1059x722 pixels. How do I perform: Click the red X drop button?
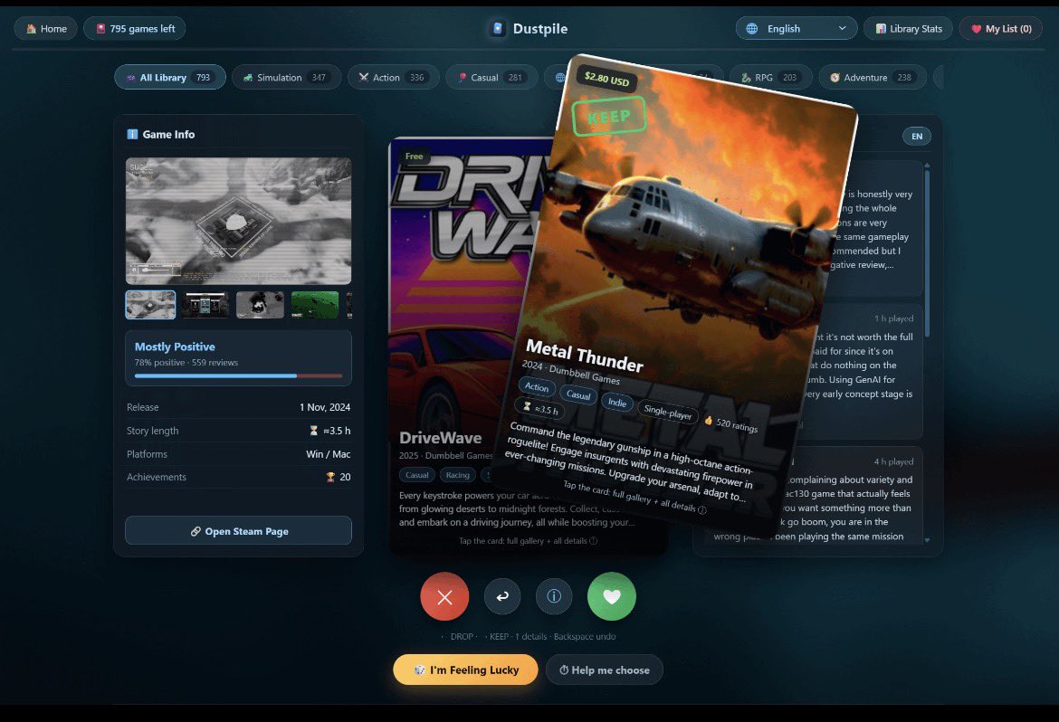[444, 596]
